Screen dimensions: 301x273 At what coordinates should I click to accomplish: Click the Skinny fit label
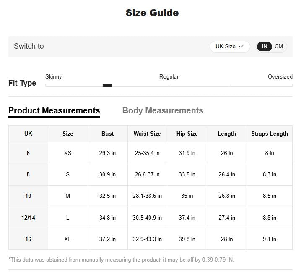click(x=53, y=76)
